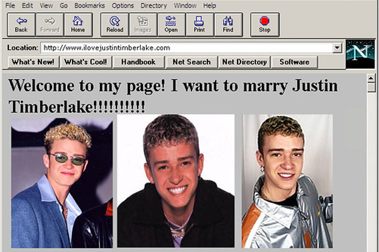Click the Open location toolbar icon
379x252 pixels.
pyautogui.click(x=171, y=21)
